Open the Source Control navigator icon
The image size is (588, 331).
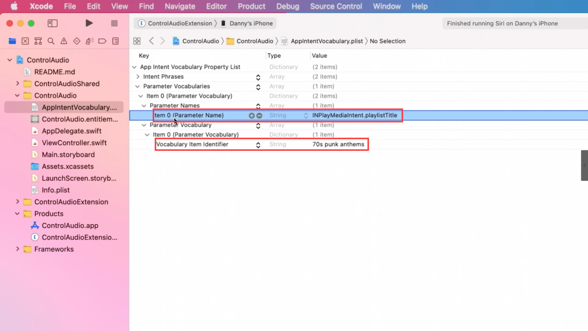pos(25,41)
